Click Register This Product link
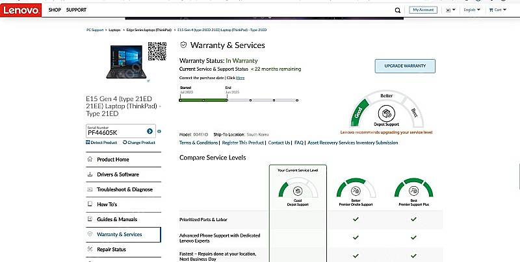This screenshot has height=262, width=520. (242, 143)
